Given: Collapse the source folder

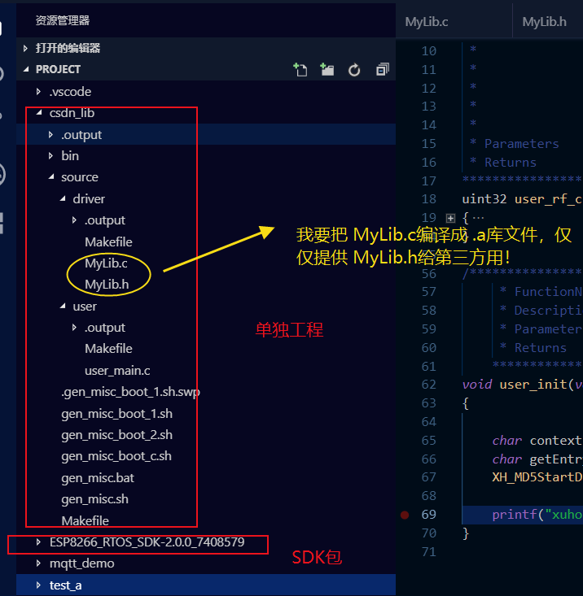Looking at the screenshot, I should pos(51,177).
